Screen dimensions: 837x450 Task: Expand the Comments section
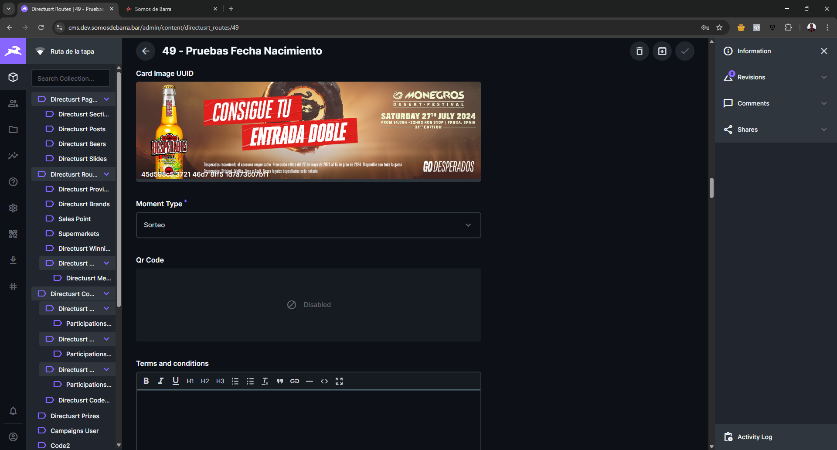point(776,103)
